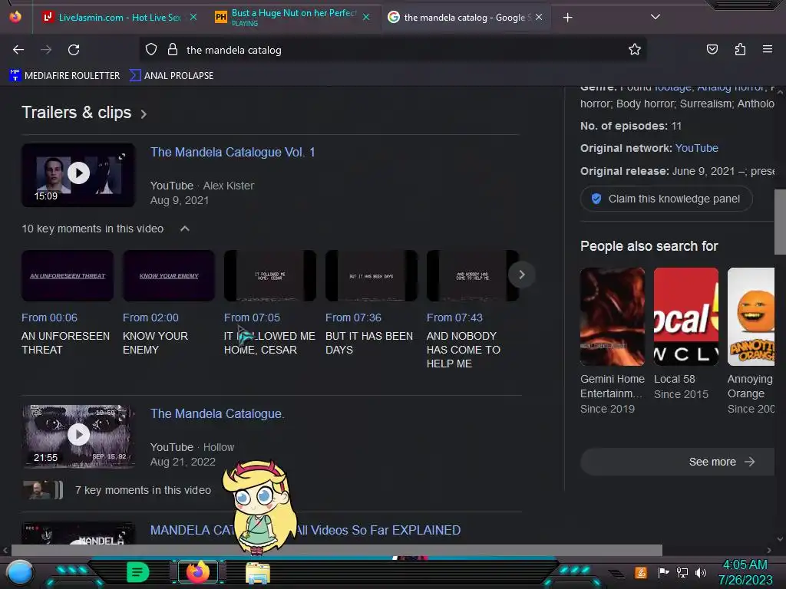This screenshot has height=589, width=786.
Task: Jump to From 07:36 key moment
Action: (353, 318)
